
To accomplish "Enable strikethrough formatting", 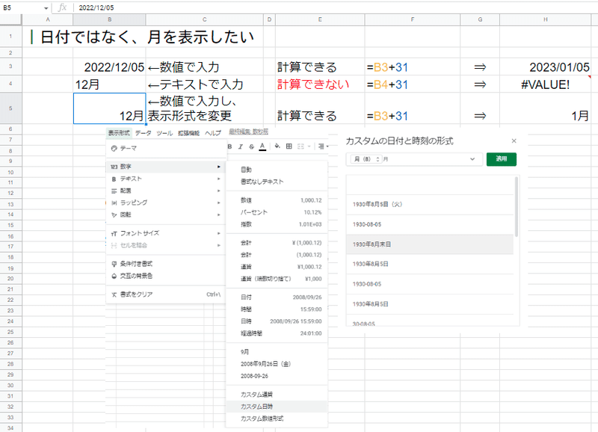I will pyautogui.click(x=251, y=146).
